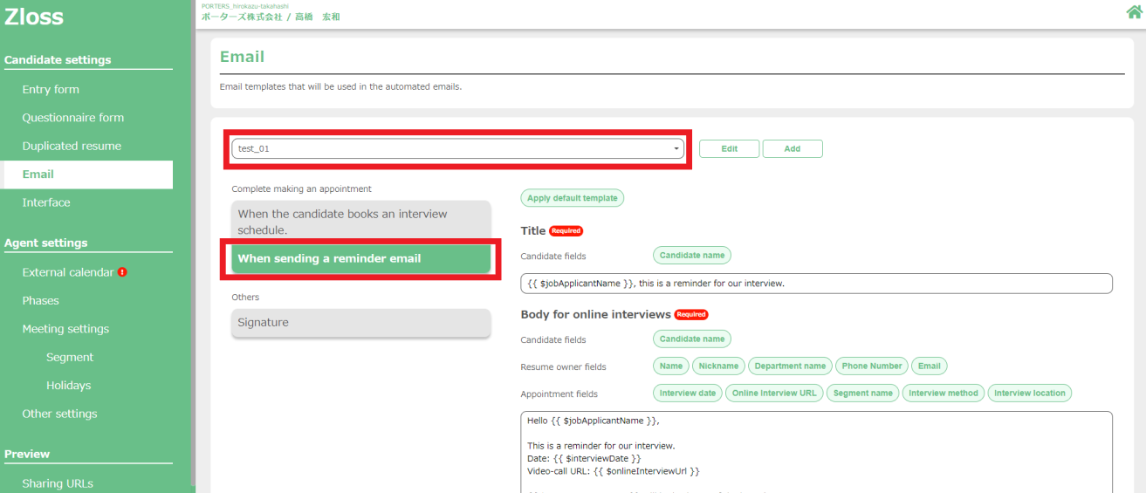
Task: Open the test_01 template dropdown
Action: (x=457, y=149)
